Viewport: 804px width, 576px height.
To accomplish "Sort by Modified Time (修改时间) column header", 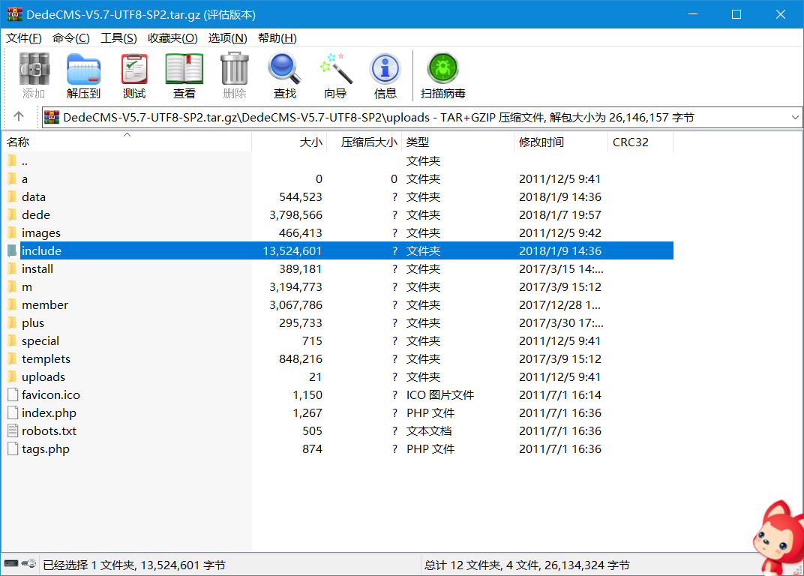I will coord(561,142).
